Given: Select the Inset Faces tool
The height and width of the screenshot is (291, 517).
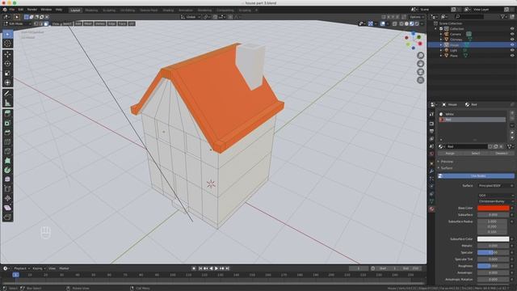Looking at the screenshot, I should tap(7, 123).
